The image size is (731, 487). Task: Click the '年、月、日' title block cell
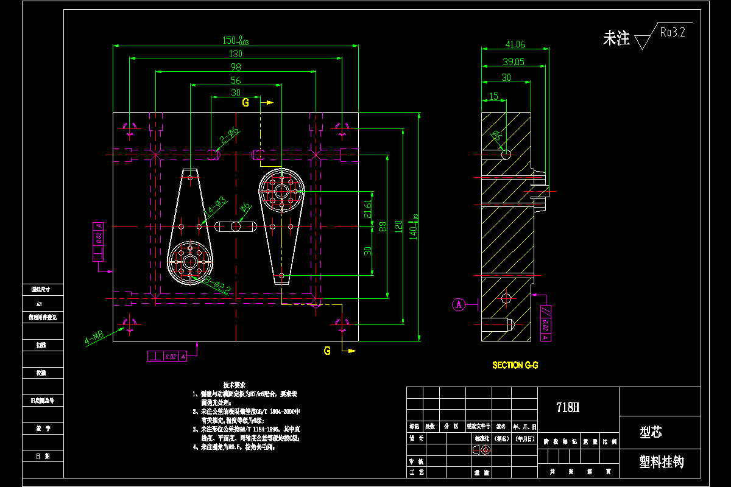[524, 426]
